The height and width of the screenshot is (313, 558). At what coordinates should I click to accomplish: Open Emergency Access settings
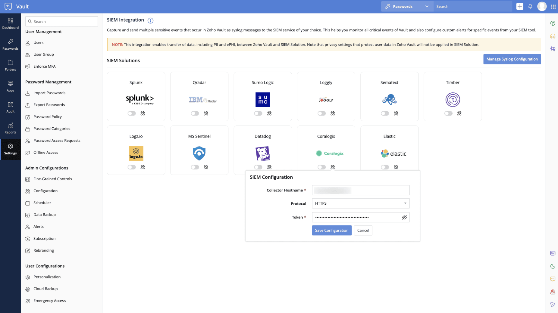coord(49,301)
